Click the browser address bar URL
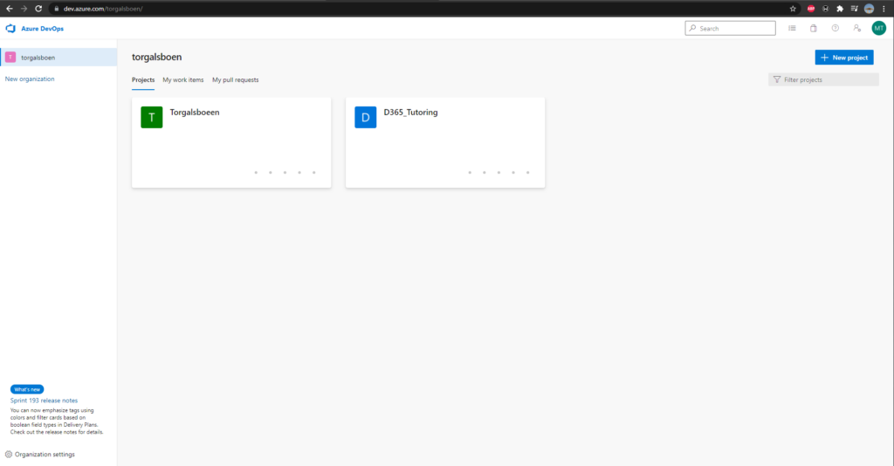This screenshot has height=466, width=894. [103, 9]
